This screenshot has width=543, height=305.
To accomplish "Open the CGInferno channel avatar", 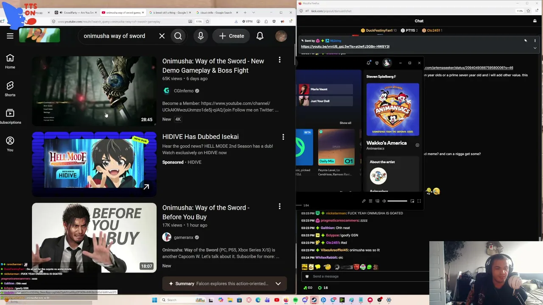I will 166,91.
